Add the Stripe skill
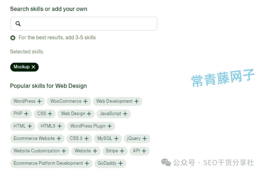 [x=115, y=151]
